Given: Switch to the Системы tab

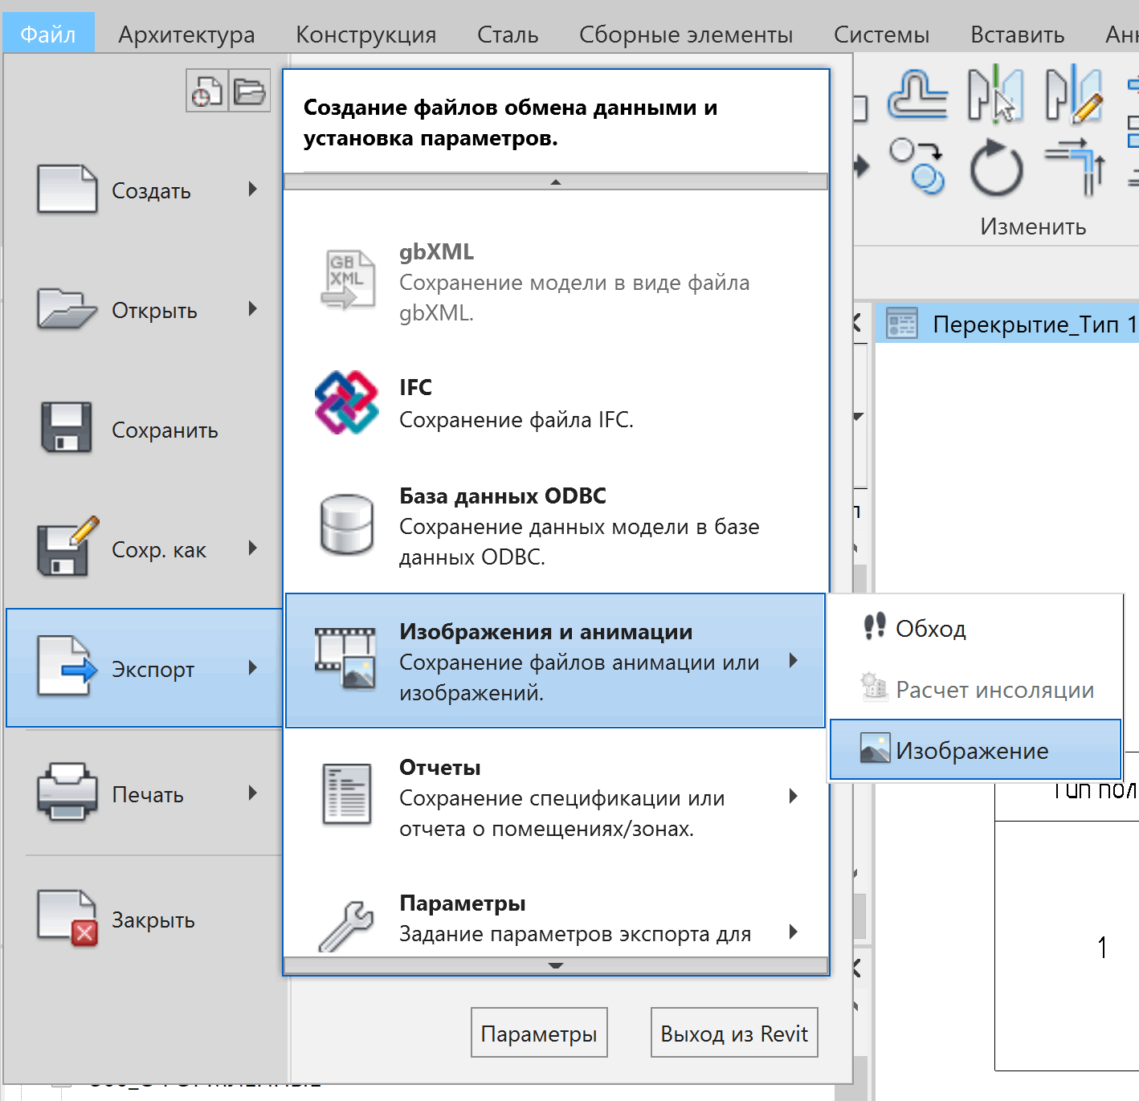Looking at the screenshot, I should coord(881,35).
